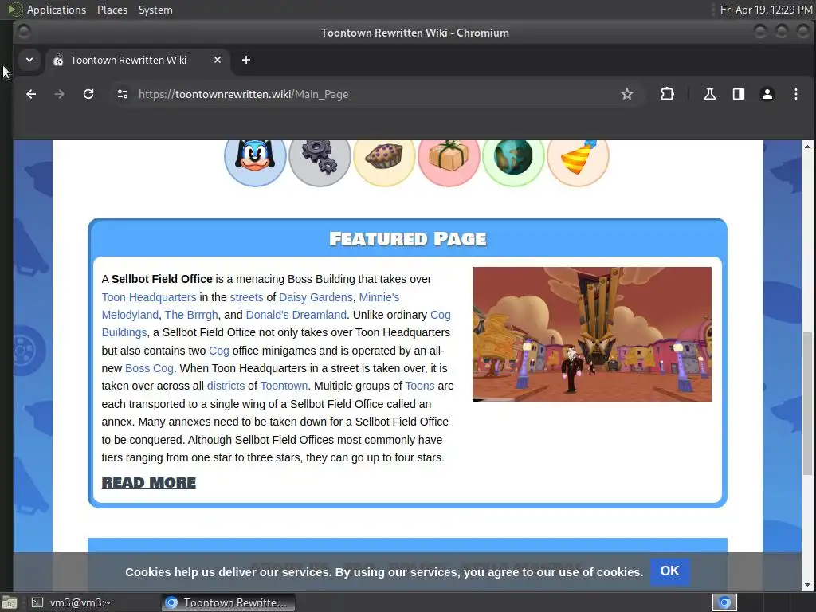Open Donald's Dreamland link
816x612 pixels.
click(296, 315)
